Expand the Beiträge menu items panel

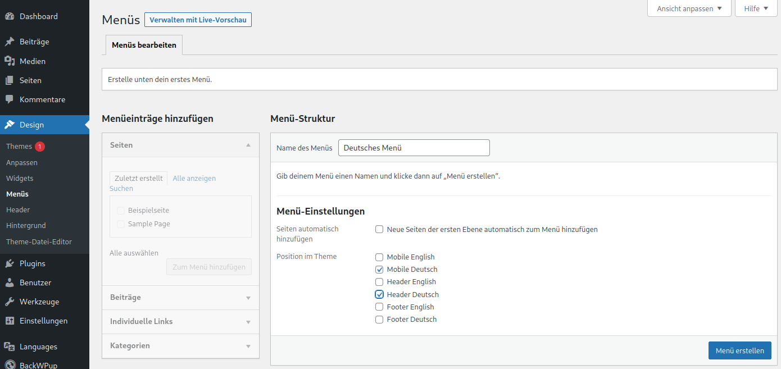tap(180, 298)
